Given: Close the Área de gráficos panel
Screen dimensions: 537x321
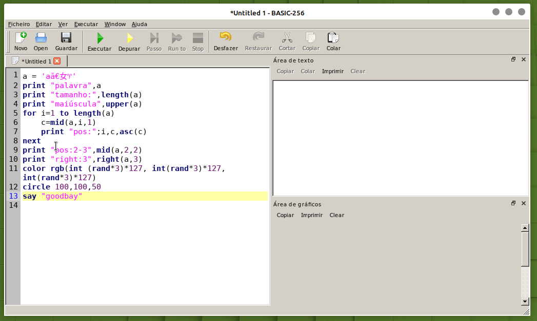Looking at the screenshot, I should [523, 203].
